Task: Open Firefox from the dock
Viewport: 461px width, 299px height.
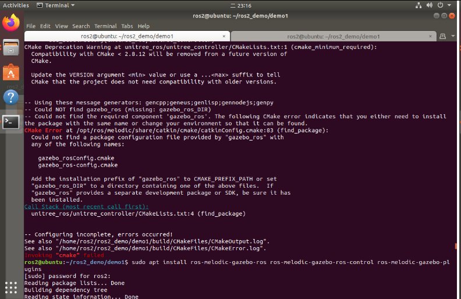Action: coord(10,23)
